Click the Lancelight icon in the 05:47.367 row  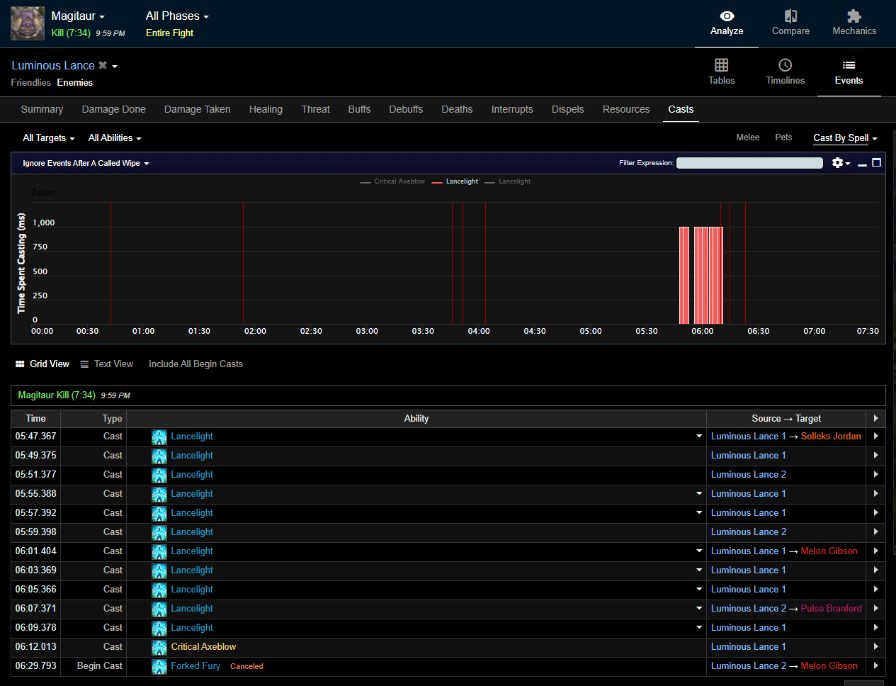coord(159,437)
